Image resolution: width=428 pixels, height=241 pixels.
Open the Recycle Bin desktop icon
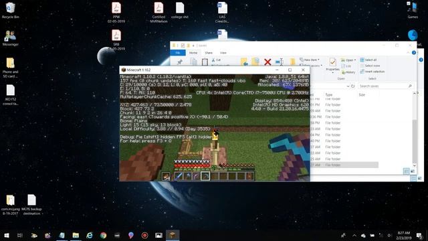[x=11, y=11]
